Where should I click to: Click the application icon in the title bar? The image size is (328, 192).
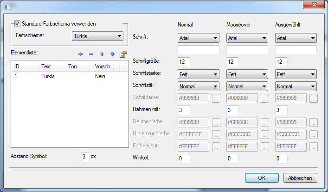coord(7,7)
